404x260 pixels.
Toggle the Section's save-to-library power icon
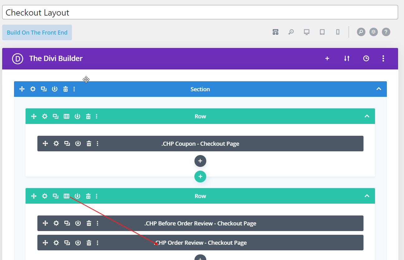coord(55,89)
